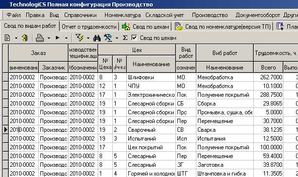
Task: Switch to 'Отчет о трудоемкости' tab
Action: 89,27
